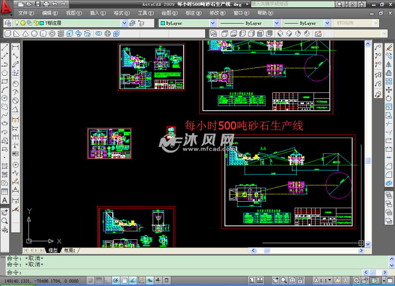Select the Cylinder solid tool
This screenshot has height=286, width=395.
(x=43, y=34)
